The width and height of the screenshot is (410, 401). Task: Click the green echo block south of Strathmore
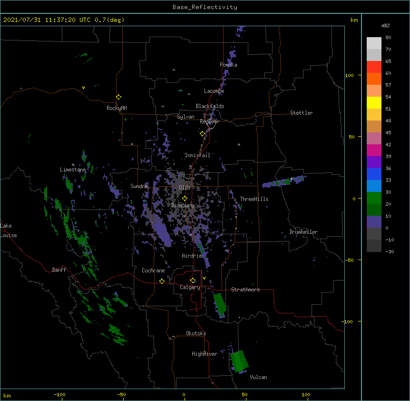220,305
